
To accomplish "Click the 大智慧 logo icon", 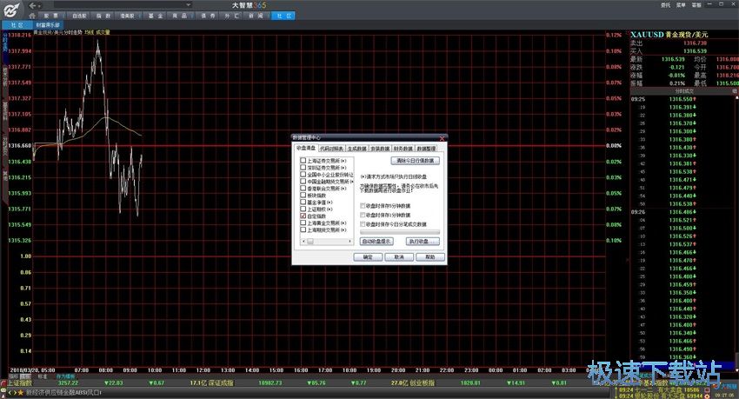I will pyautogui.click(x=11, y=10).
